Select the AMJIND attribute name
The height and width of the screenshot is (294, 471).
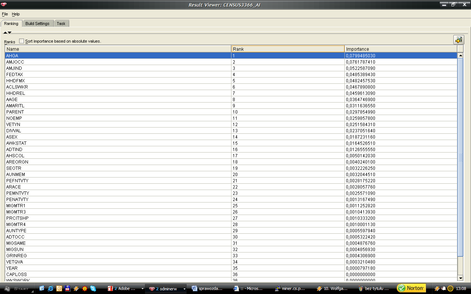(x=14, y=68)
